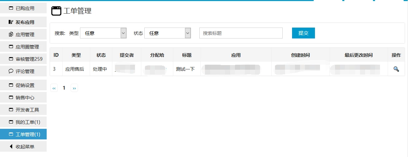Click the 发布应用 edit icon
This screenshot has width=408, height=157.
pyautogui.click(x=11, y=22)
